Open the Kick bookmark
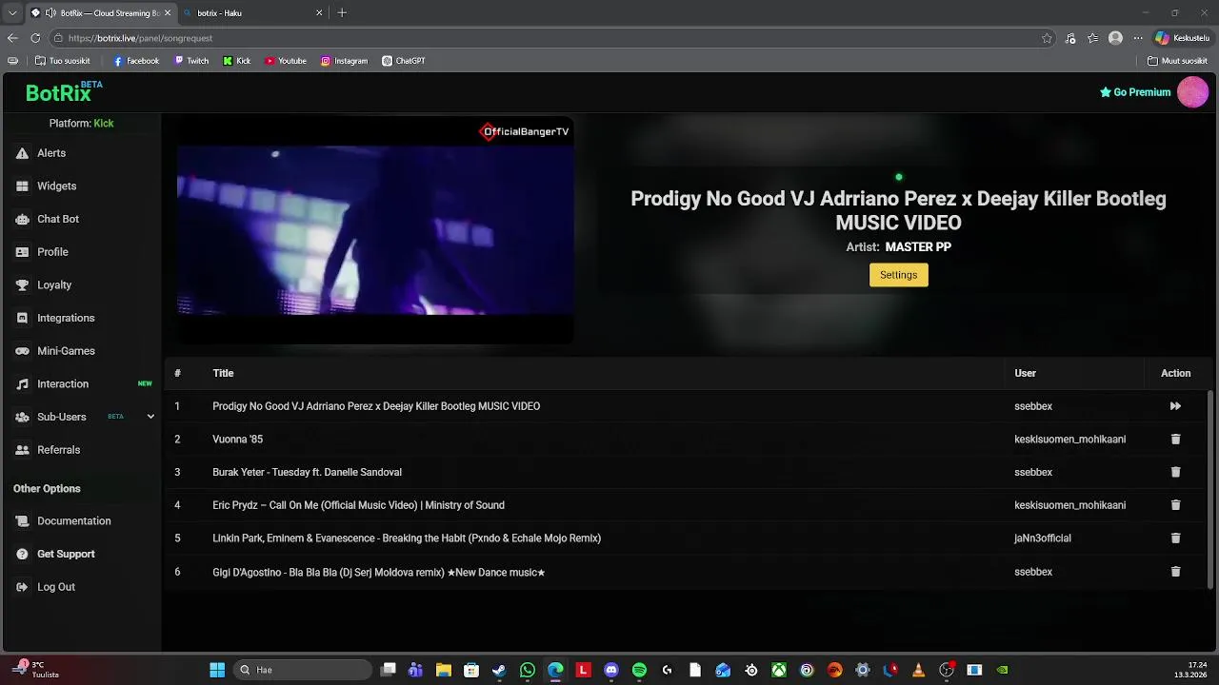The width and height of the screenshot is (1219, 685). 237,61
